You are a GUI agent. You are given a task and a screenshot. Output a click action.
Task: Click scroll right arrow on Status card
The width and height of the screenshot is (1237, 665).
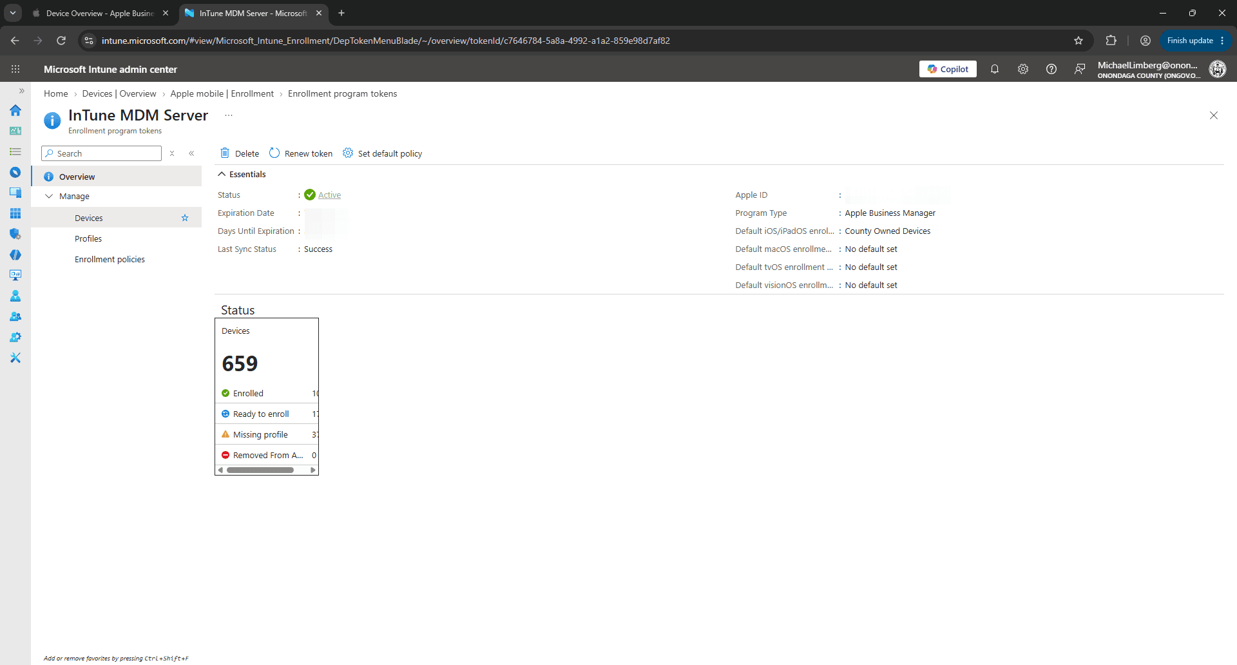(x=313, y=470)
